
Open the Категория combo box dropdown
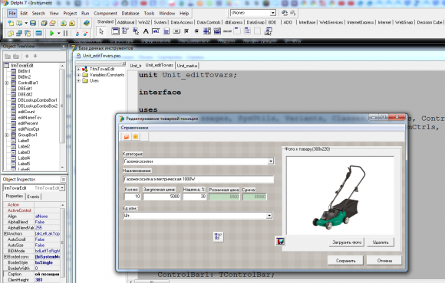tap(271, 161)
